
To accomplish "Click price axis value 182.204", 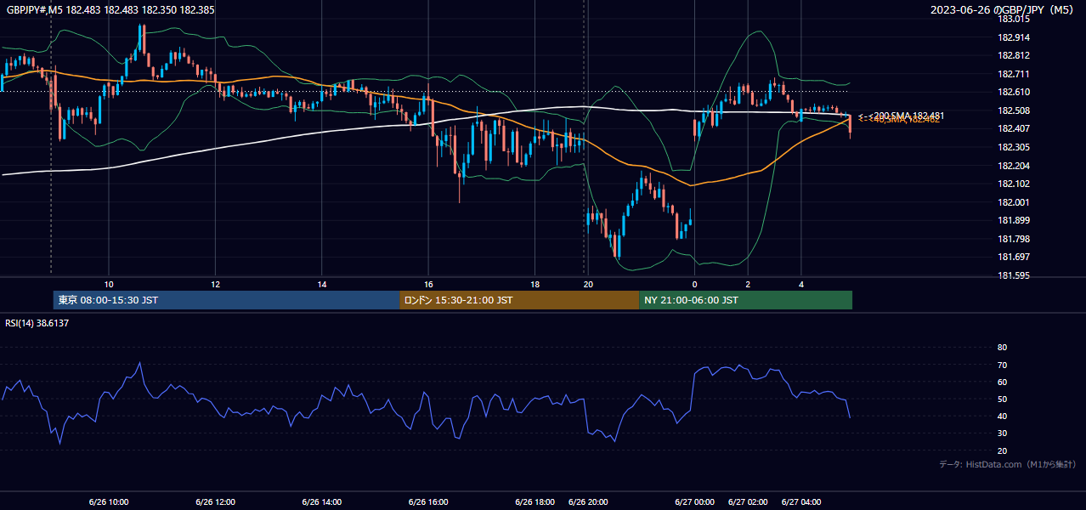I will [1014, 166].
